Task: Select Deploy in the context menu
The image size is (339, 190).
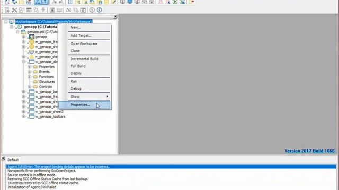Action: coord(85,73)
